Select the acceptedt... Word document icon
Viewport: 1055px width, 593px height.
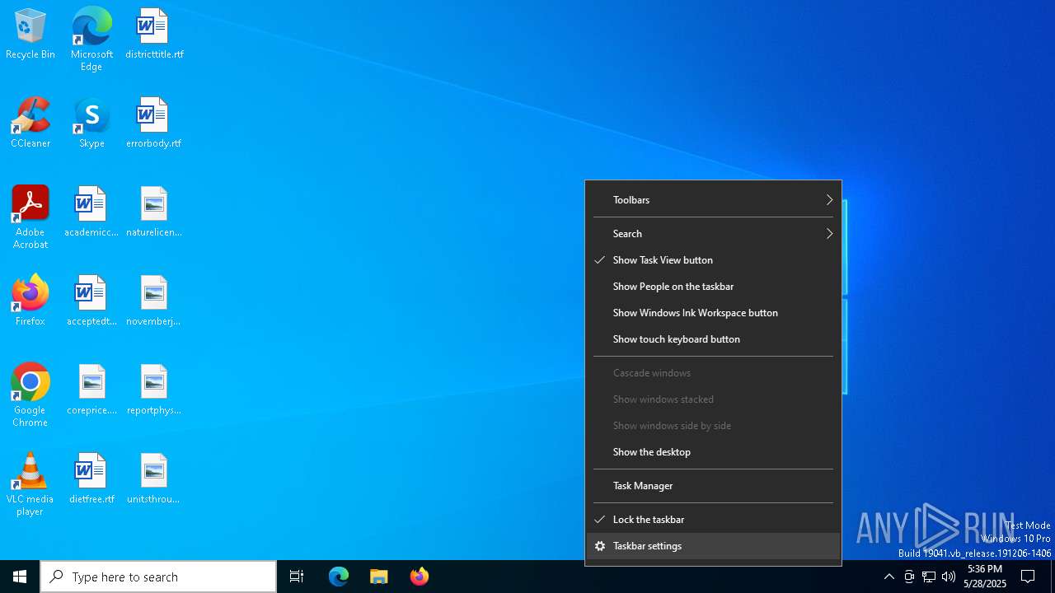click(x=91, y=301)
